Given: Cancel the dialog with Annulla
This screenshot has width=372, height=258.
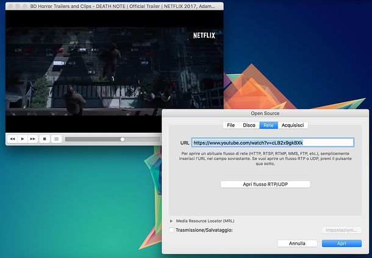Looking at the screenshot, I should 297,243.
